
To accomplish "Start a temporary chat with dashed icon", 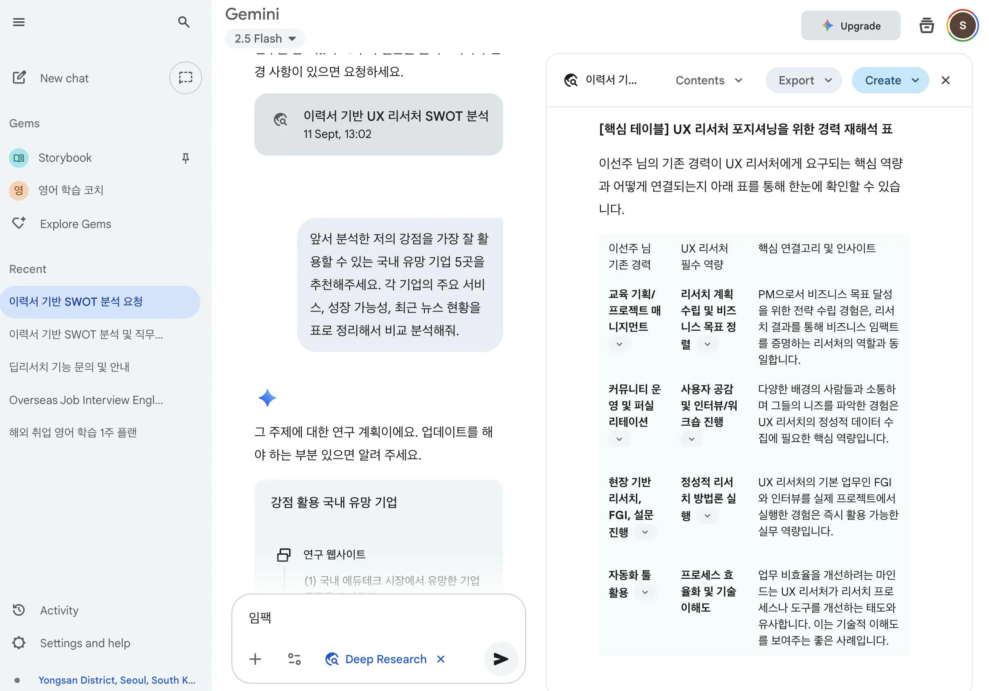I will [x=186, y=78].
